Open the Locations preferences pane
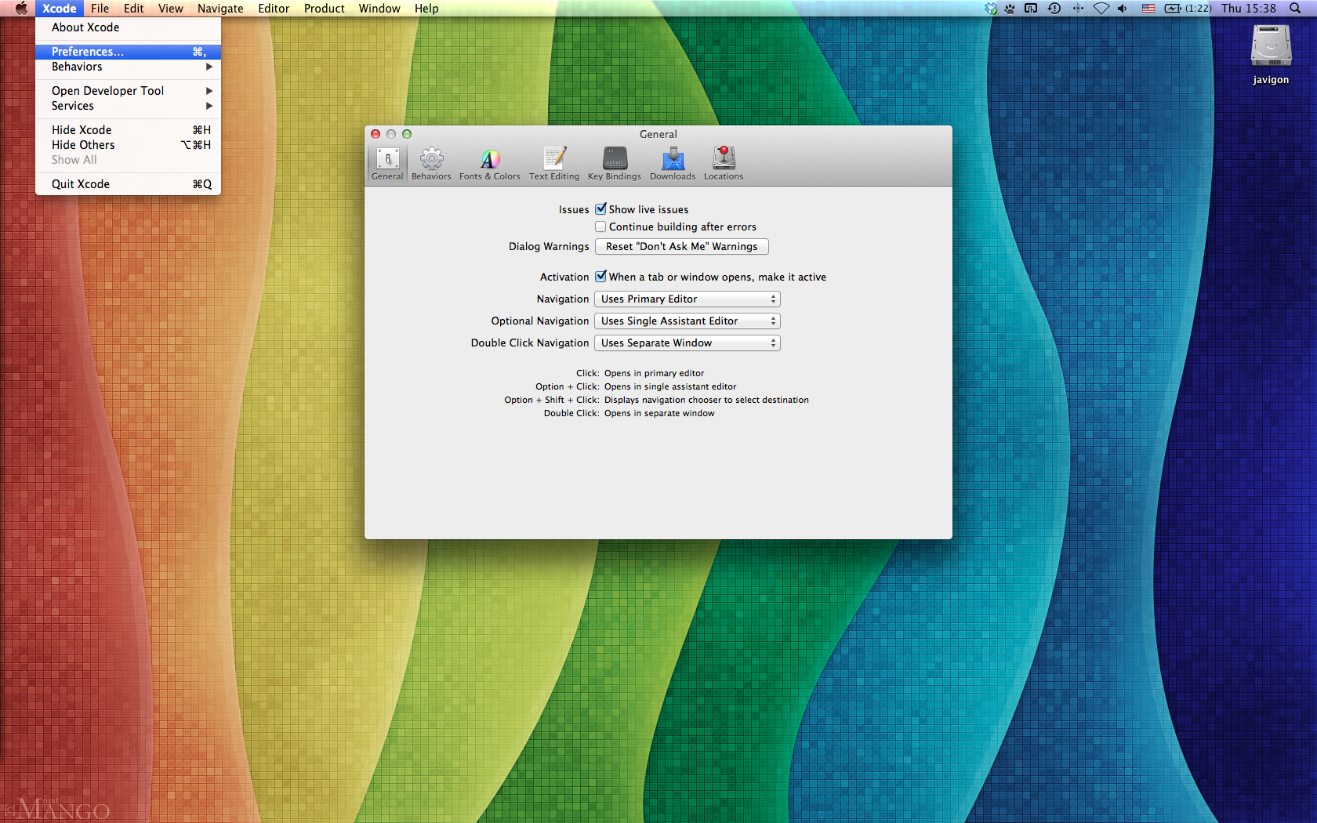 (x=724, y=164)
